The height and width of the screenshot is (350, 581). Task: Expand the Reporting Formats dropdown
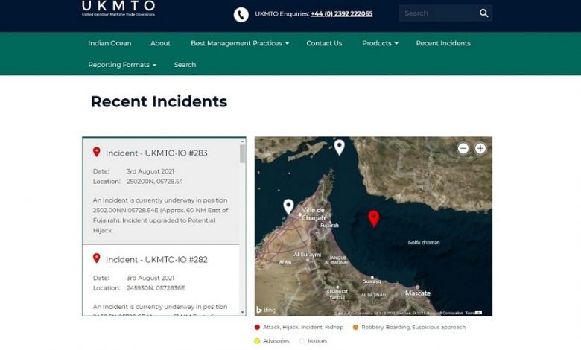click(122, 65)
